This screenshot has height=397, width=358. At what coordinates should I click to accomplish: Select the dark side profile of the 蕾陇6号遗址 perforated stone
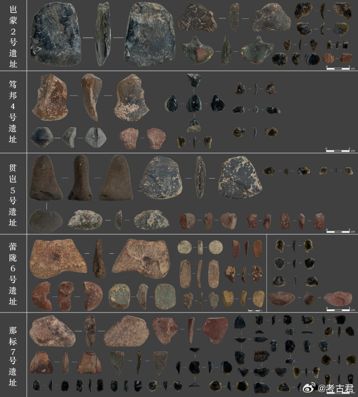[x=99, y=259]
